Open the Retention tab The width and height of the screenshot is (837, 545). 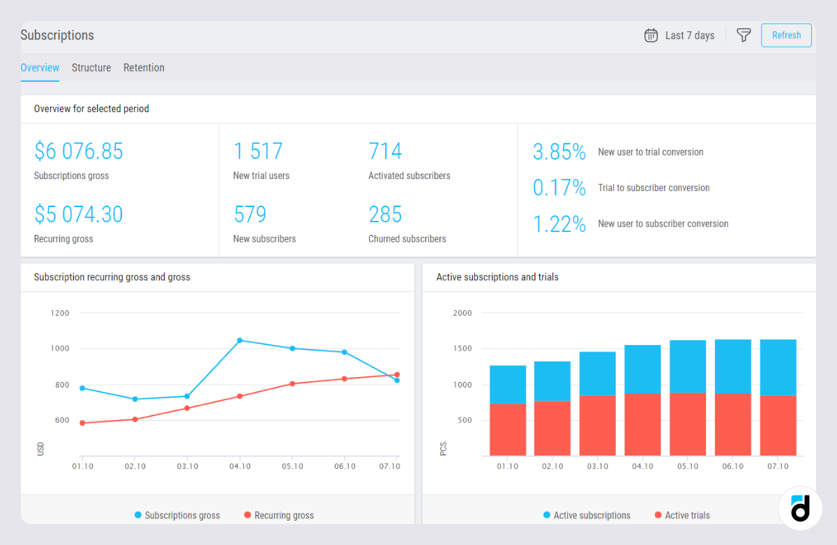tap(144, 68)
